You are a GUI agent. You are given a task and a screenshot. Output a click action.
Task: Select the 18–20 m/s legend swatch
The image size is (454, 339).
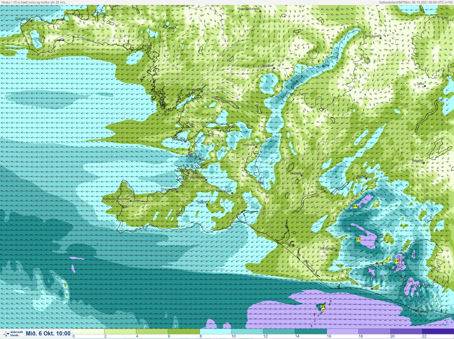click(374, 332)
